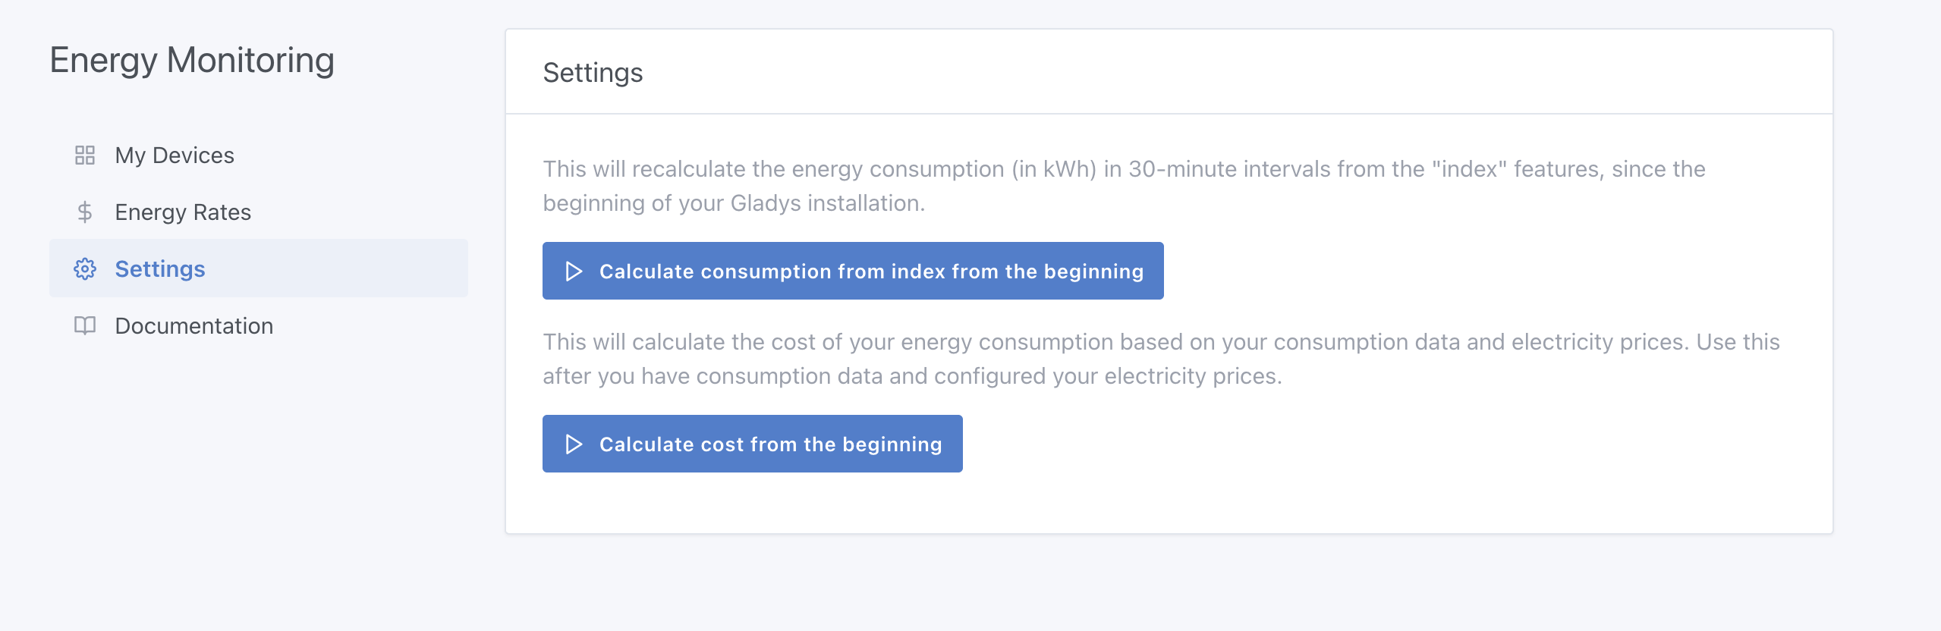Click the "Gladys installation" text
Screen dimensions: 1941x631
click(827, 203)
